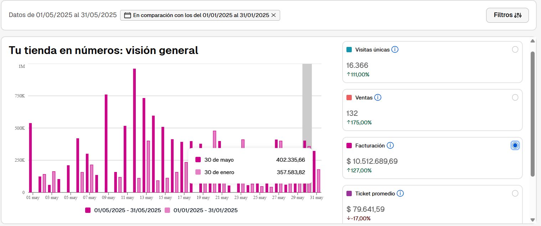The width and height of the screenshot is (541, 226).
Task: Choose the Ticket promedio radio button
Action: coord(515,193)
